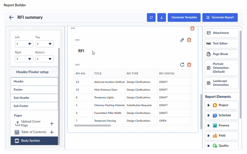The image size is (247, 154).
Task: Edit the RFI text block with pencil icon
Action: pos(182,40)
